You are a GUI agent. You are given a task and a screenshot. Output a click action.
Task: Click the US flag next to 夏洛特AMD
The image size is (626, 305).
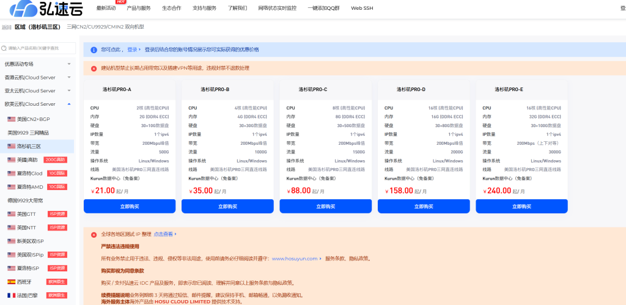click(11, 187)
